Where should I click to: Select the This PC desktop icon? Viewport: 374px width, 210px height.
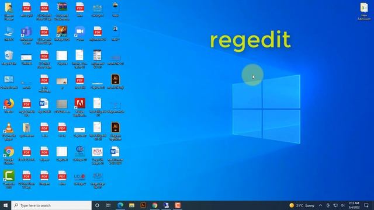pyautogui.click(x=9, y=34)
